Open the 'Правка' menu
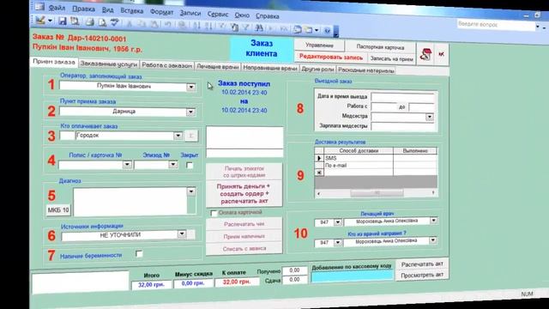This screenshot has width=549, height=309. (x=83, y=9)
